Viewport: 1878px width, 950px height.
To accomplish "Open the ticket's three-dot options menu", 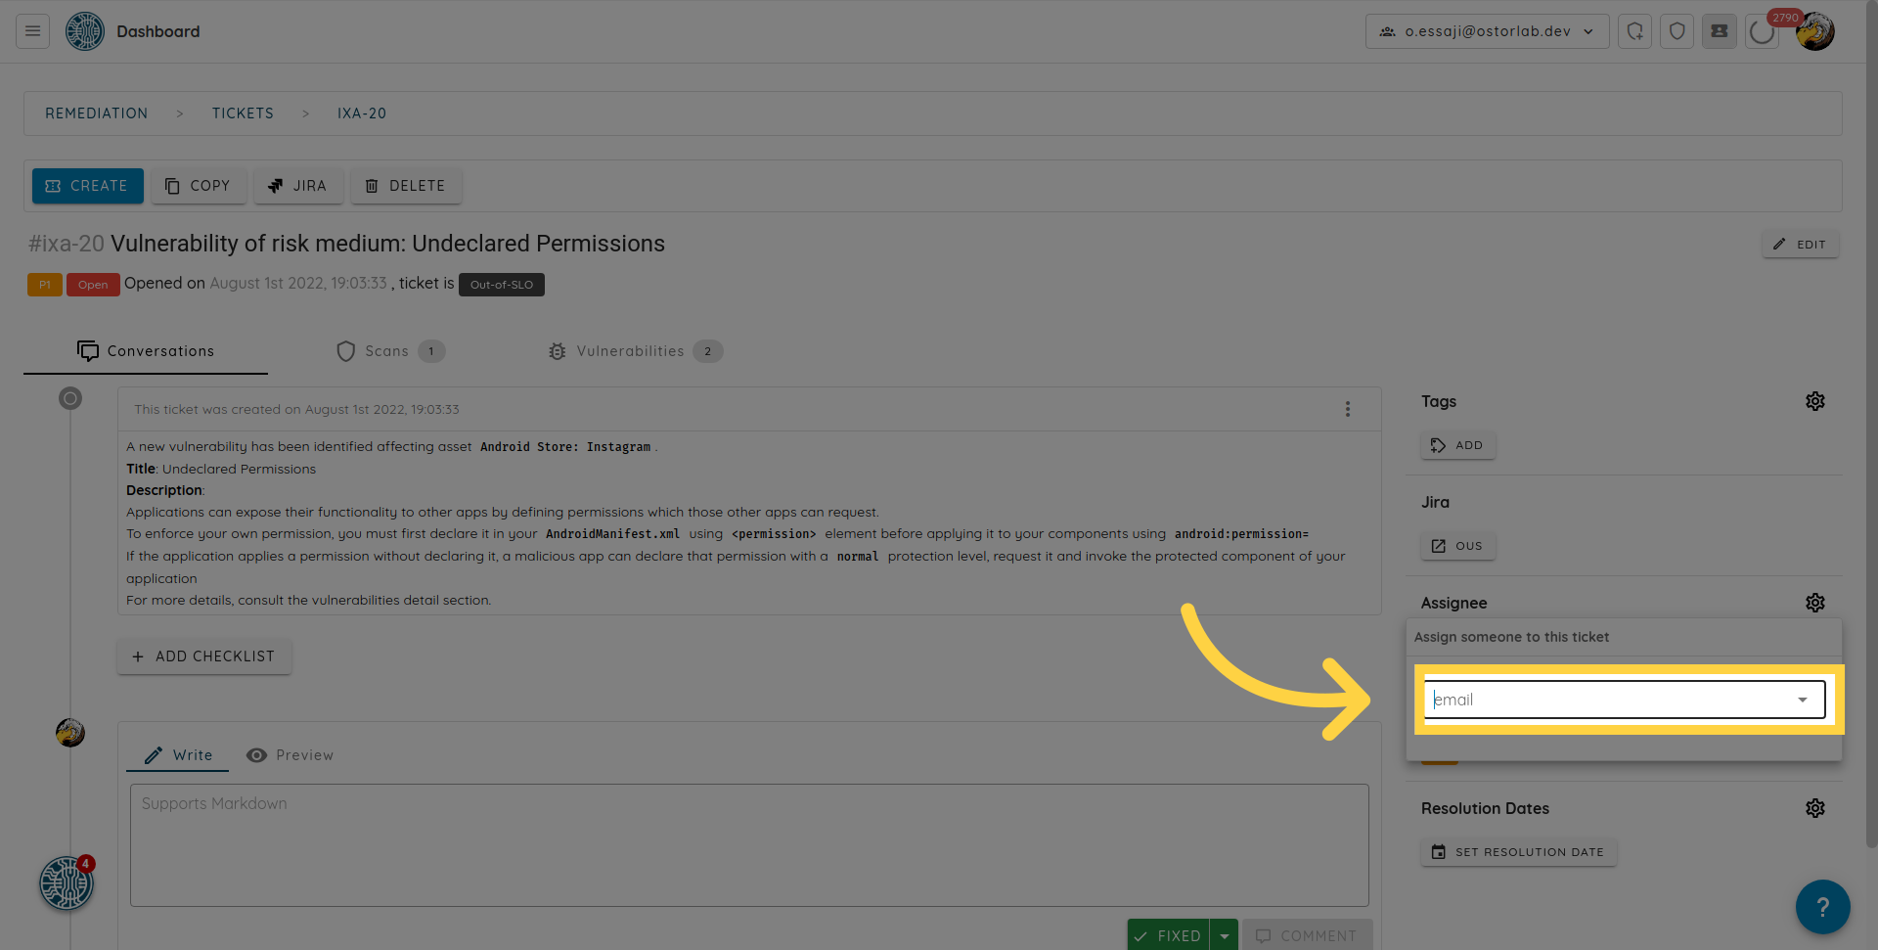I will pos(1347,409).
